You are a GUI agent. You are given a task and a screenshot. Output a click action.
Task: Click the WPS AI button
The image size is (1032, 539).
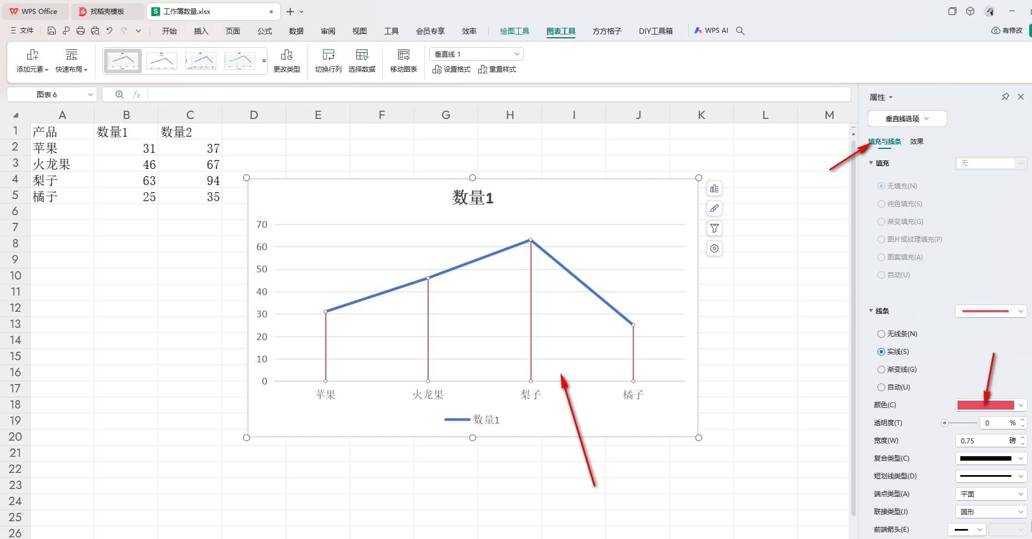coord(711,31)
